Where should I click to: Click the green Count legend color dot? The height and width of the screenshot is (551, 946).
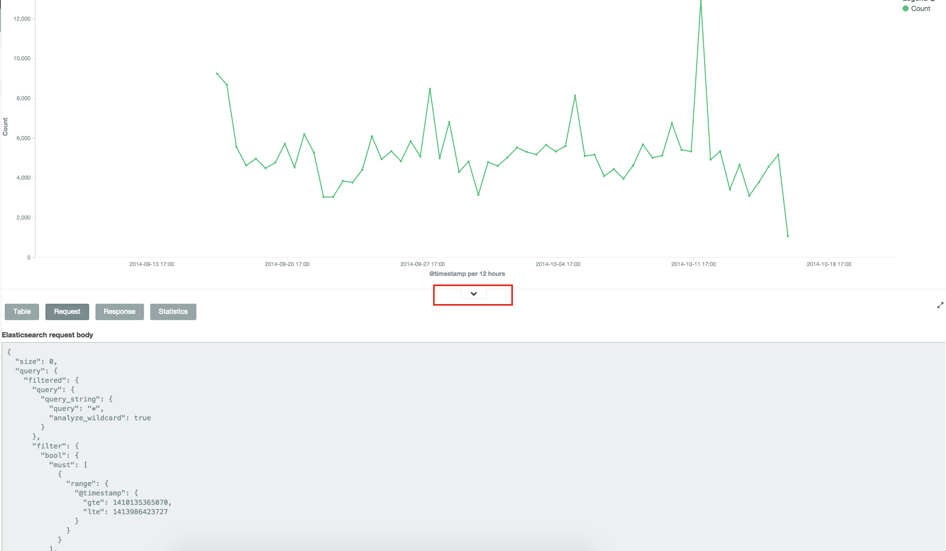[905, 9]
